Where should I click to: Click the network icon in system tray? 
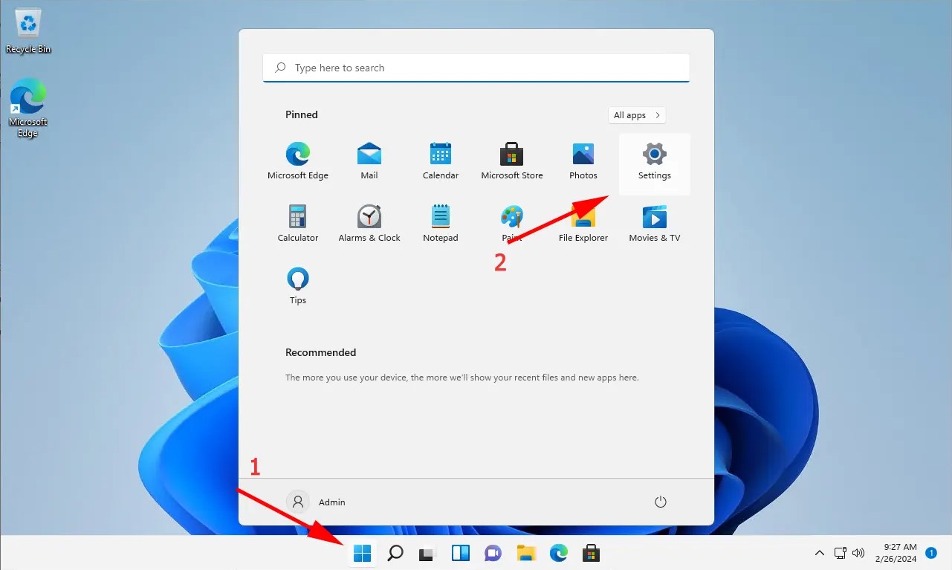[x=841, y=553]
